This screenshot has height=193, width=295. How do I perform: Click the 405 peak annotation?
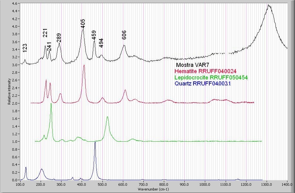pos(83,23)
